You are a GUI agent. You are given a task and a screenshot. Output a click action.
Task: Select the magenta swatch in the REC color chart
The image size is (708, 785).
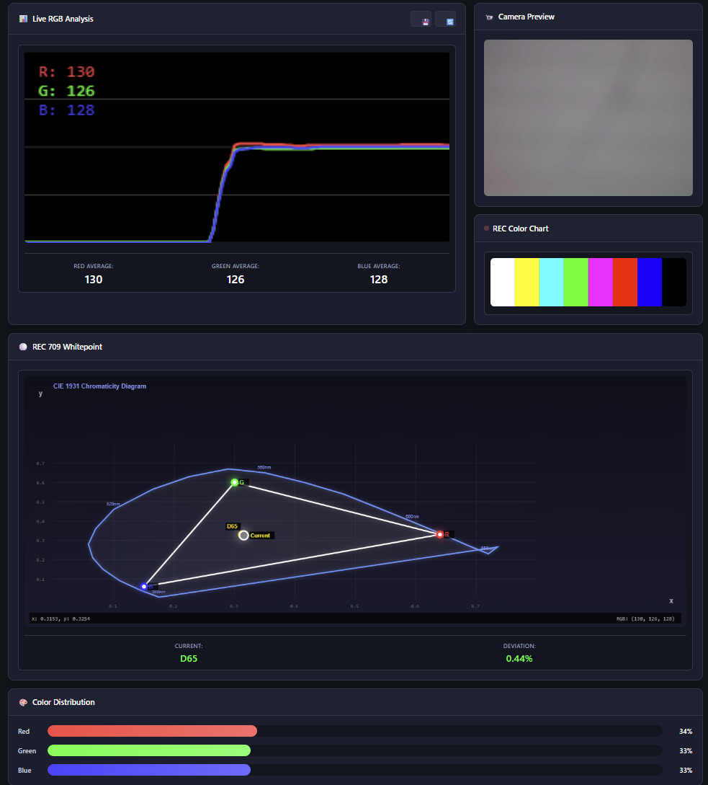tap(600, 282)
